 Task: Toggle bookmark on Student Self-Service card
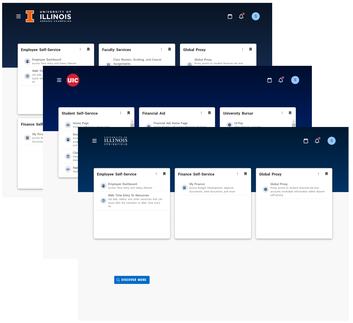[128, 113]
